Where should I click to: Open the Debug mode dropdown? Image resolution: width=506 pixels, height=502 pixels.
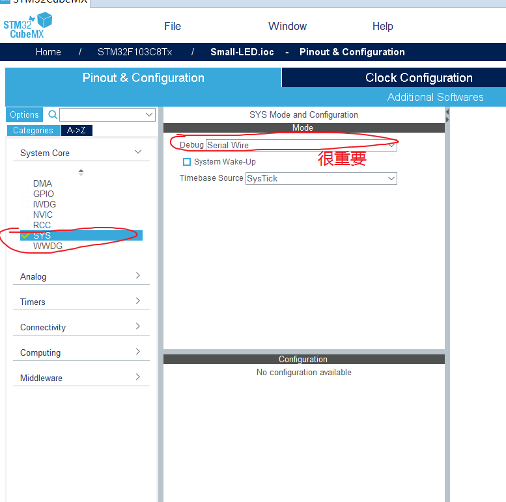[302, 145]
